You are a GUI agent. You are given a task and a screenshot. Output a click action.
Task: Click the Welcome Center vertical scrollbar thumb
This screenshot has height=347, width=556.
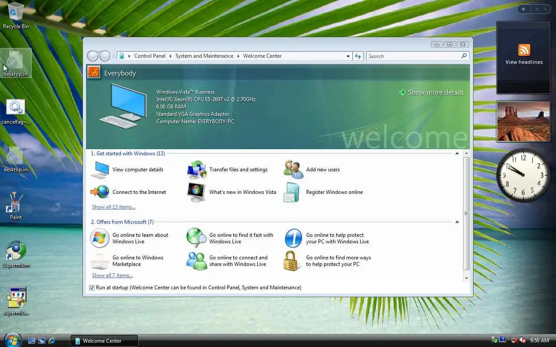point(466,213)
